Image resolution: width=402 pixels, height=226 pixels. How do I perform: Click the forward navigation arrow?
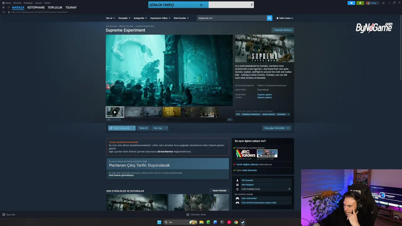8,7
